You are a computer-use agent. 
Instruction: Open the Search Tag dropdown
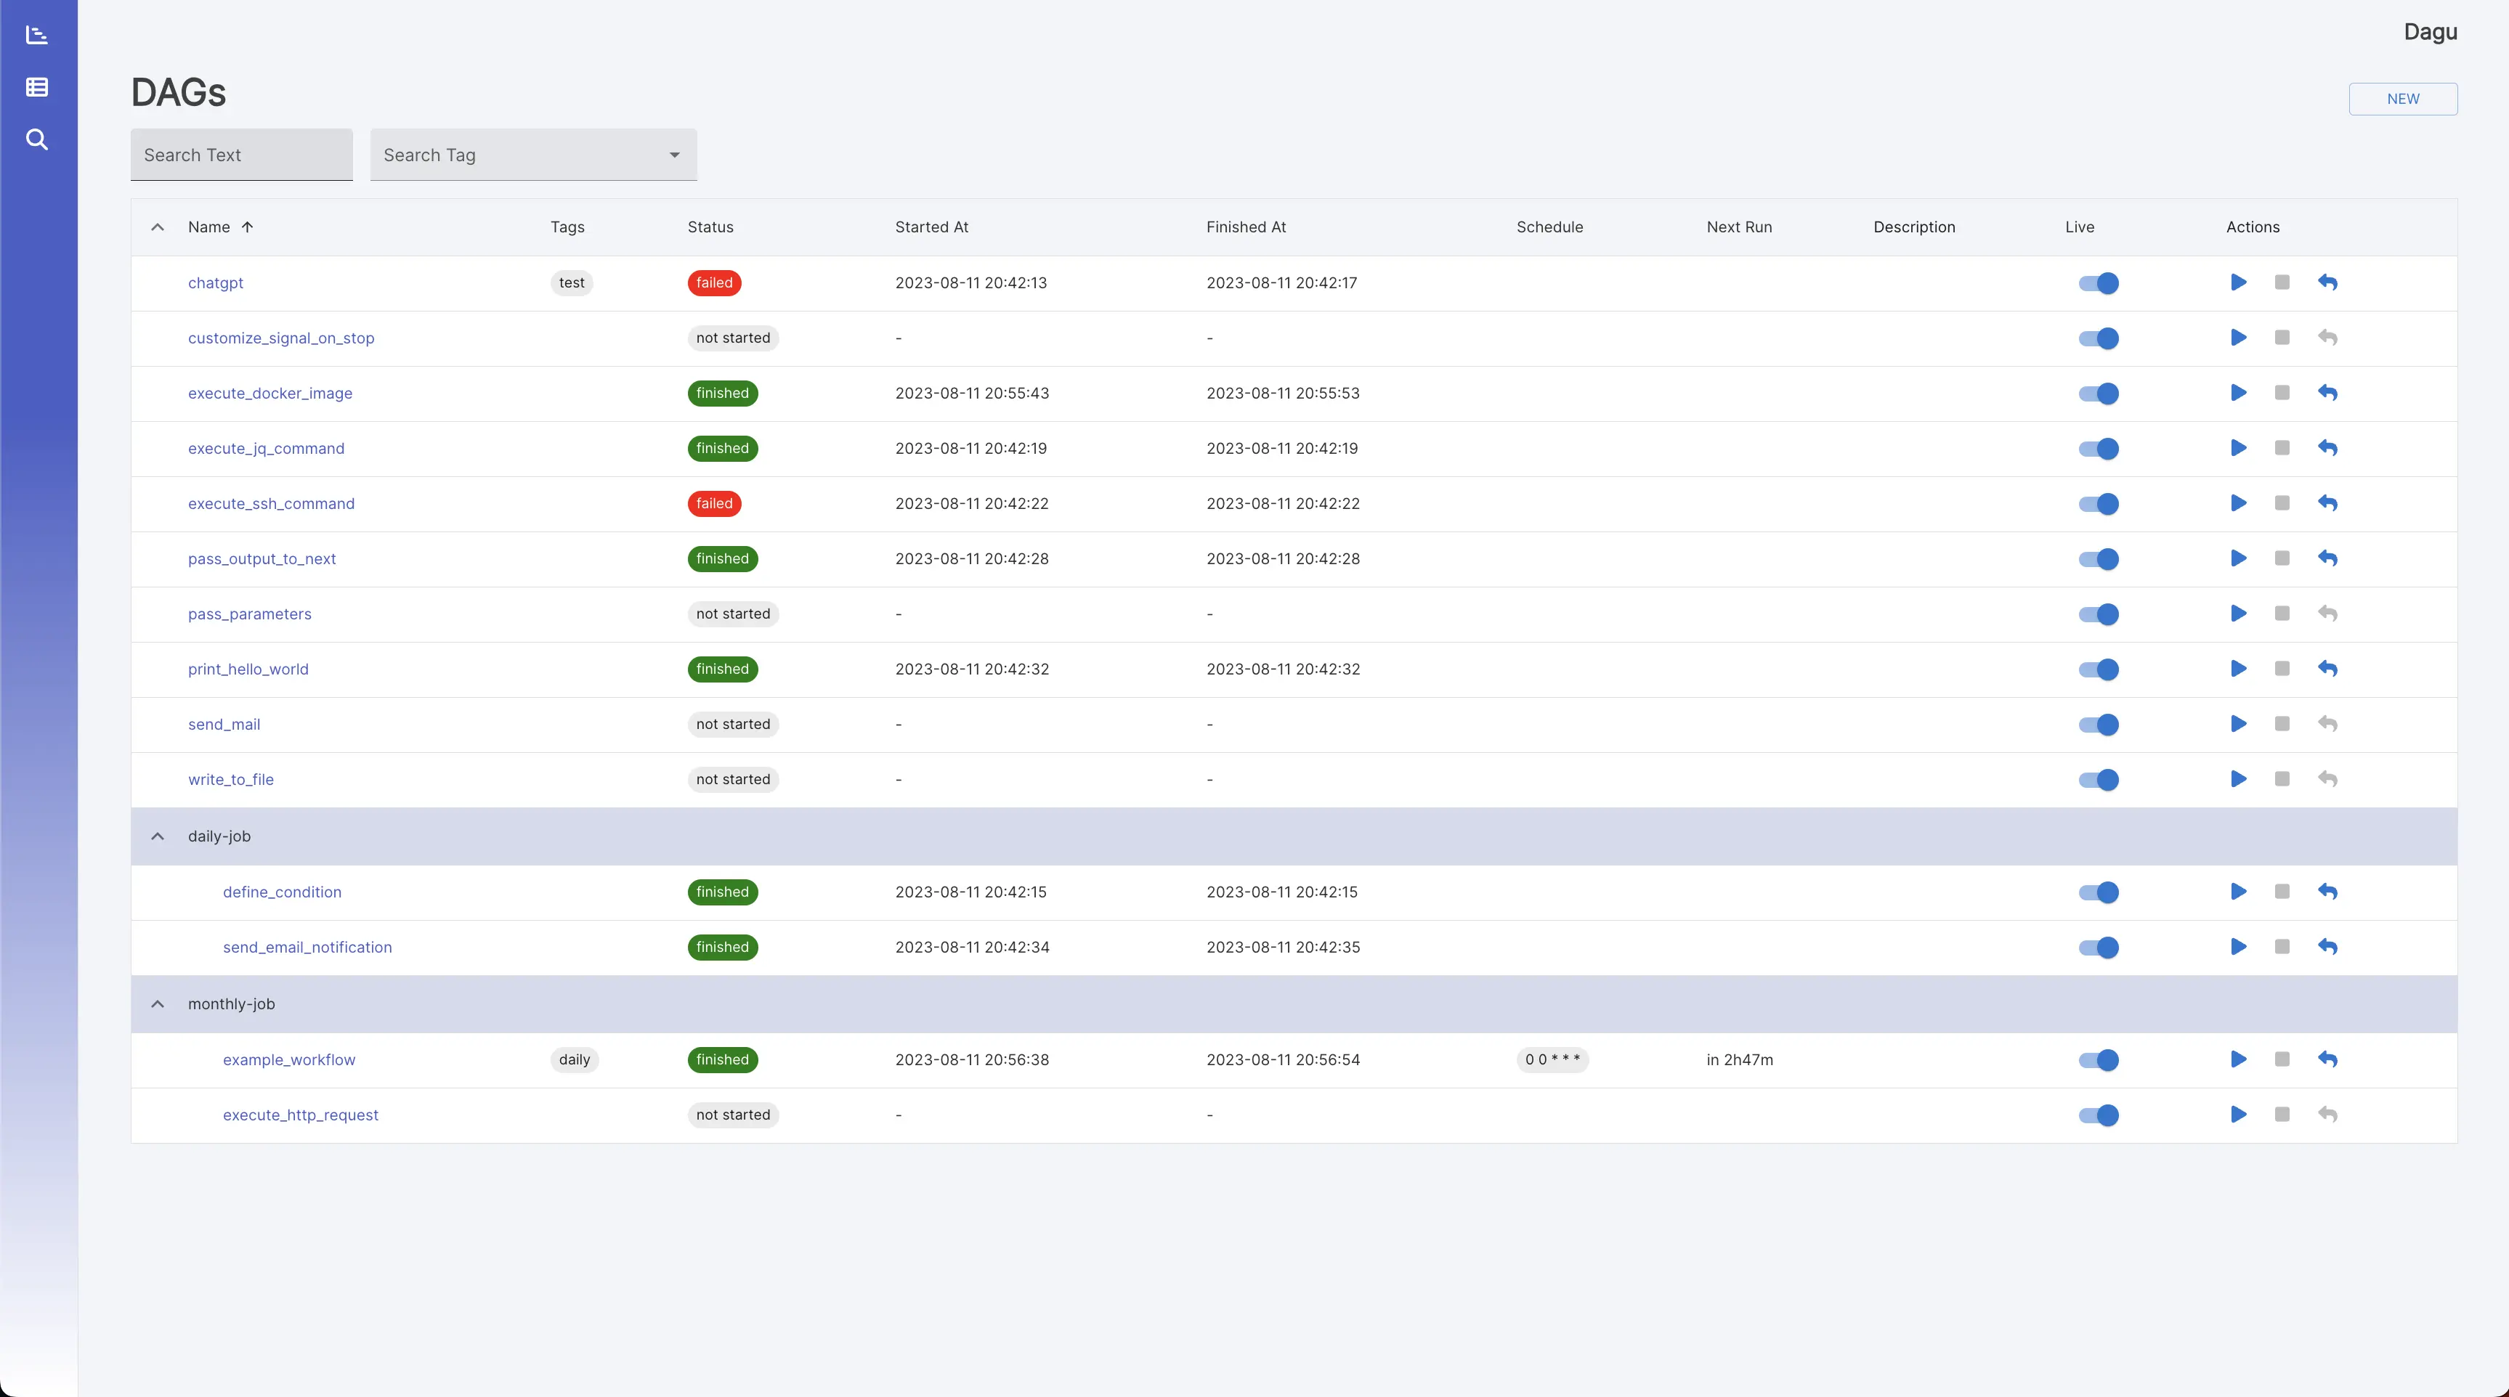(532, 155)
